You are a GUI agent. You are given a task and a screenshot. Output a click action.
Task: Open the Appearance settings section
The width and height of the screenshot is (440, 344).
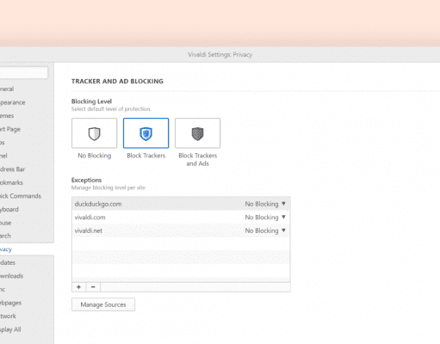[12, 102]
